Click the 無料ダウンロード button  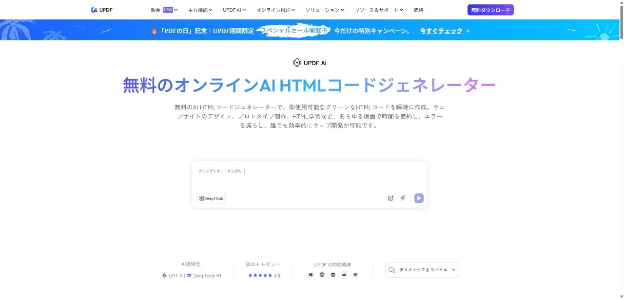pyautogui.click(x=490, y=10)
